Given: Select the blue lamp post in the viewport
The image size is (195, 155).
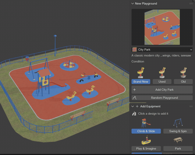Looking at the screenshot, I should coord(55,45).
